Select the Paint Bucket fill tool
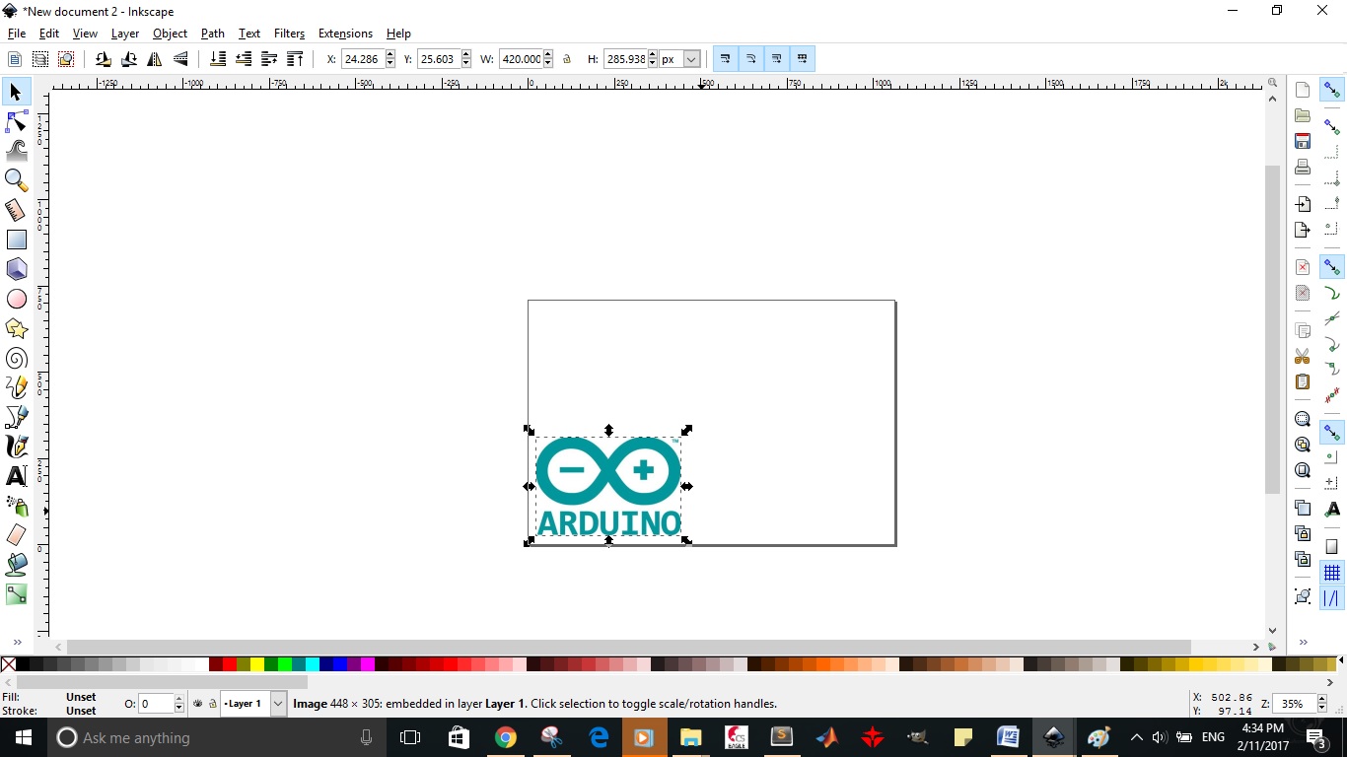Screen dimensions: 1347x757 pyautogui.click(x=17, y=565)
